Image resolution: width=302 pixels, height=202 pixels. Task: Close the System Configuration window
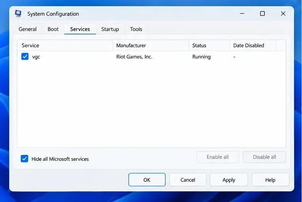click(x=283, y=13)
